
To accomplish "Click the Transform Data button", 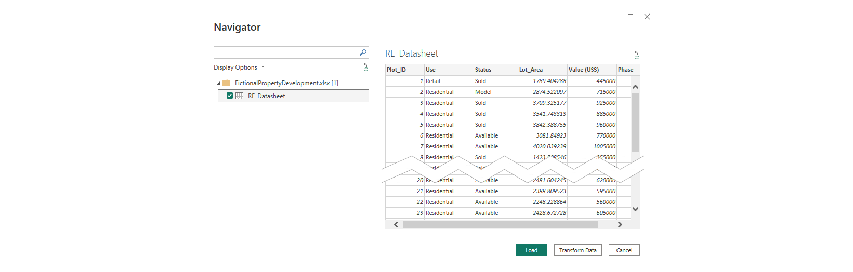I will pos(578,250).
